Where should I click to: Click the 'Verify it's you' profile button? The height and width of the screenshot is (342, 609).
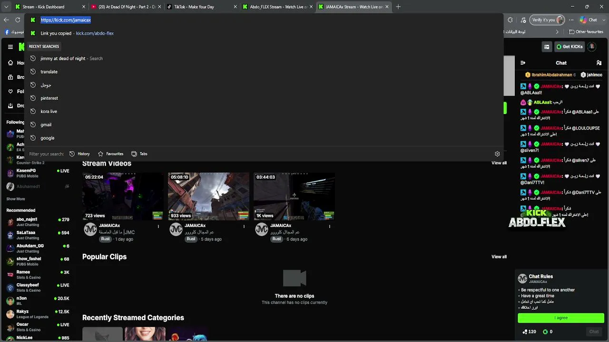click(547, 20)
